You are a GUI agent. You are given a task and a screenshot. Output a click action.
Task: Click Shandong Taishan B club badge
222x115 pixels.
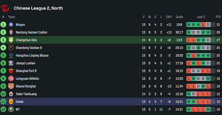(11, 48)
